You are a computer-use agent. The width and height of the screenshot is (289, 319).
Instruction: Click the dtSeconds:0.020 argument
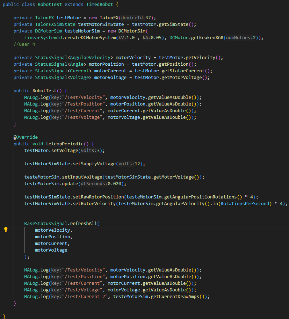(x=101, y=184)
